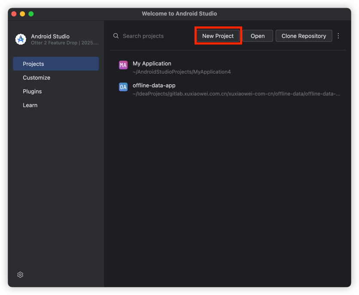Select the Projects tab in sidebar
This screenshot has width=359, height=295.
pyautogui.click(x=56, y=64)
